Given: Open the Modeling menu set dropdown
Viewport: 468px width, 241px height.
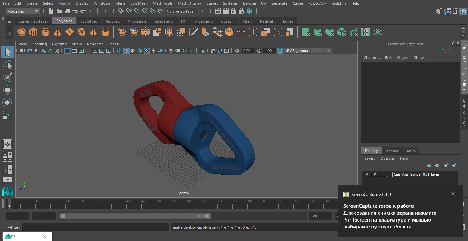Looking at the screenshot, I should (x=23, y=11).
